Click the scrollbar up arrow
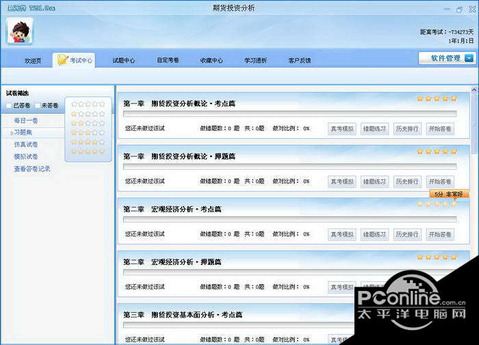This screenshot has width=479, height=345. (x=474, y=90)
